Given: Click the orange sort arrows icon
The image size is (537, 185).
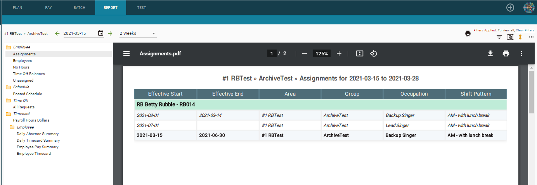Looking at the screenshot, I should [x=520, y=37].
